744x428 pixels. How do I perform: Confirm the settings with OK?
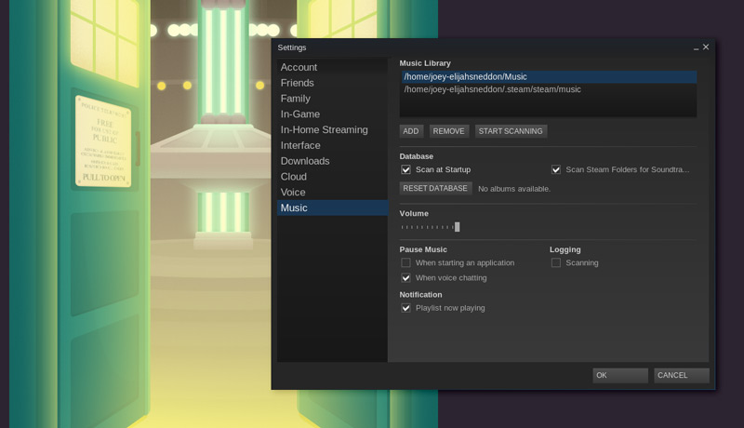(619, 376)
